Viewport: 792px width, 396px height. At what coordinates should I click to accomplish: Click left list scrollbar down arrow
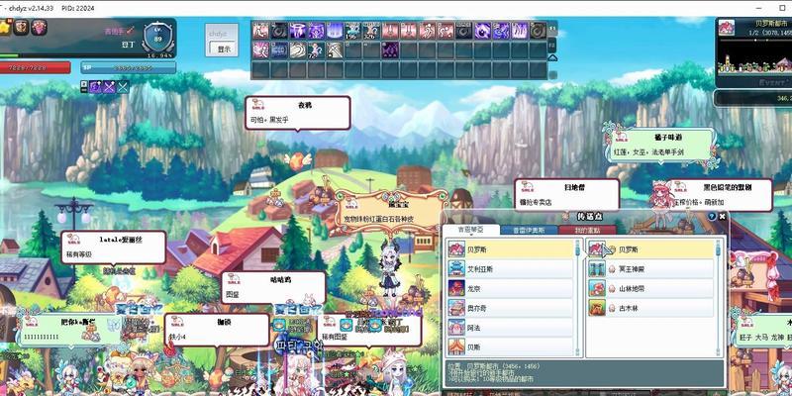click(x=578, y=352)
